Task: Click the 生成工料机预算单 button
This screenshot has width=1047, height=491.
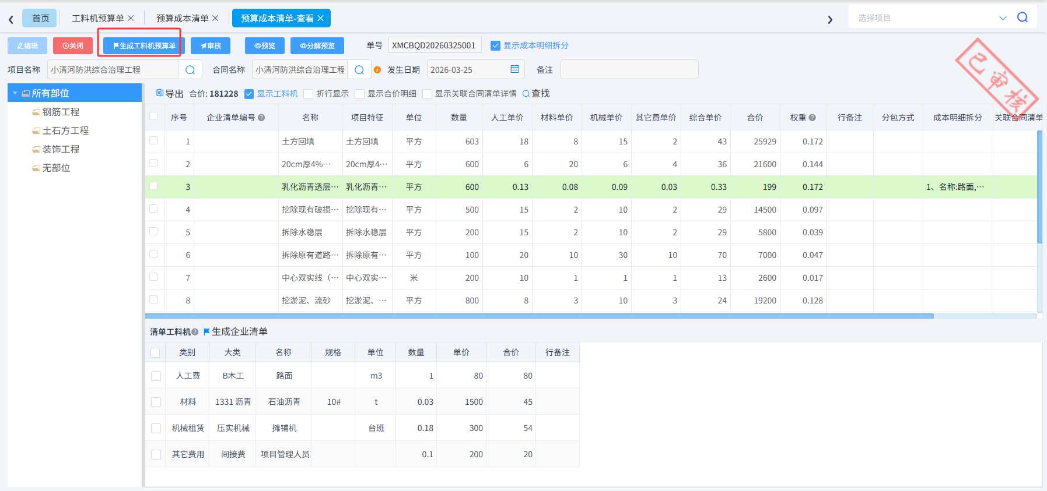Action: pos(144,45)
